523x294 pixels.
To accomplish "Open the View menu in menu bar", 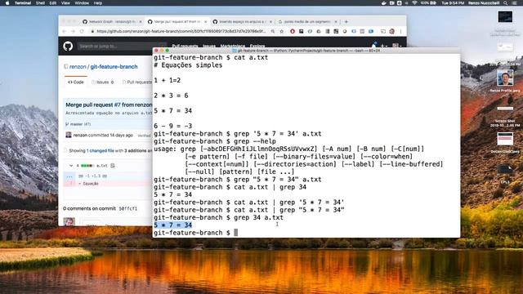I will point(65,3).
